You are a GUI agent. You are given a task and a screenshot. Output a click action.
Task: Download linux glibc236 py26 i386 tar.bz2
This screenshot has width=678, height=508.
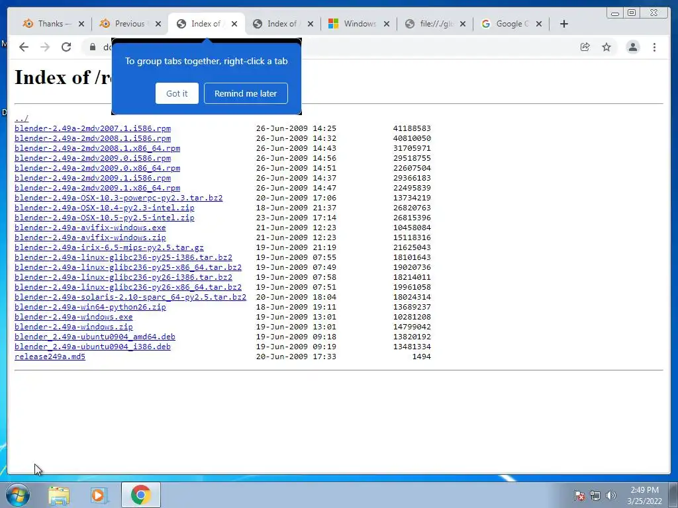(123, 277)
